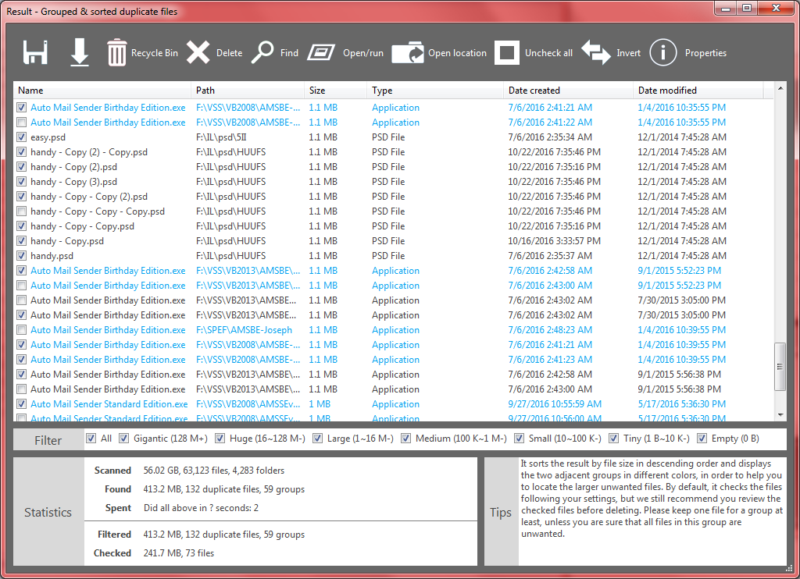Click the Uncheck all label
Image resolution: width=800 pixels, height=579 pixels.
click(x=548, y=53)
